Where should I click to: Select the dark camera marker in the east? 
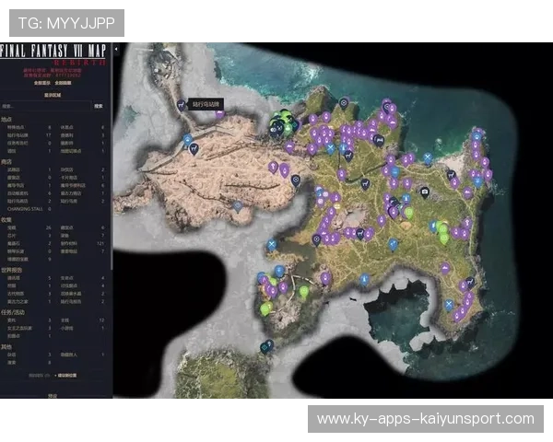(424, 192)
